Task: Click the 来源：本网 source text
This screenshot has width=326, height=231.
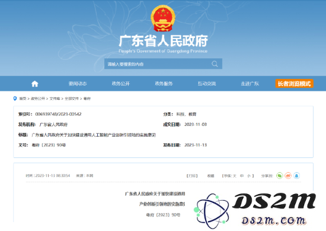Action: 84,176
